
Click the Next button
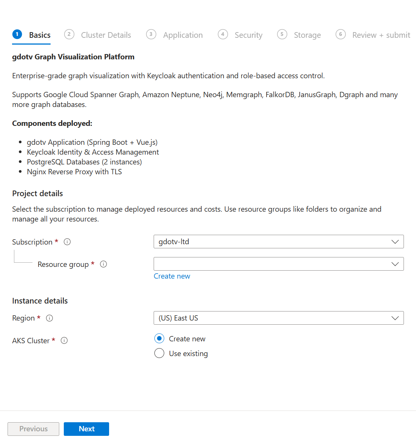click(x=86, y=429)
